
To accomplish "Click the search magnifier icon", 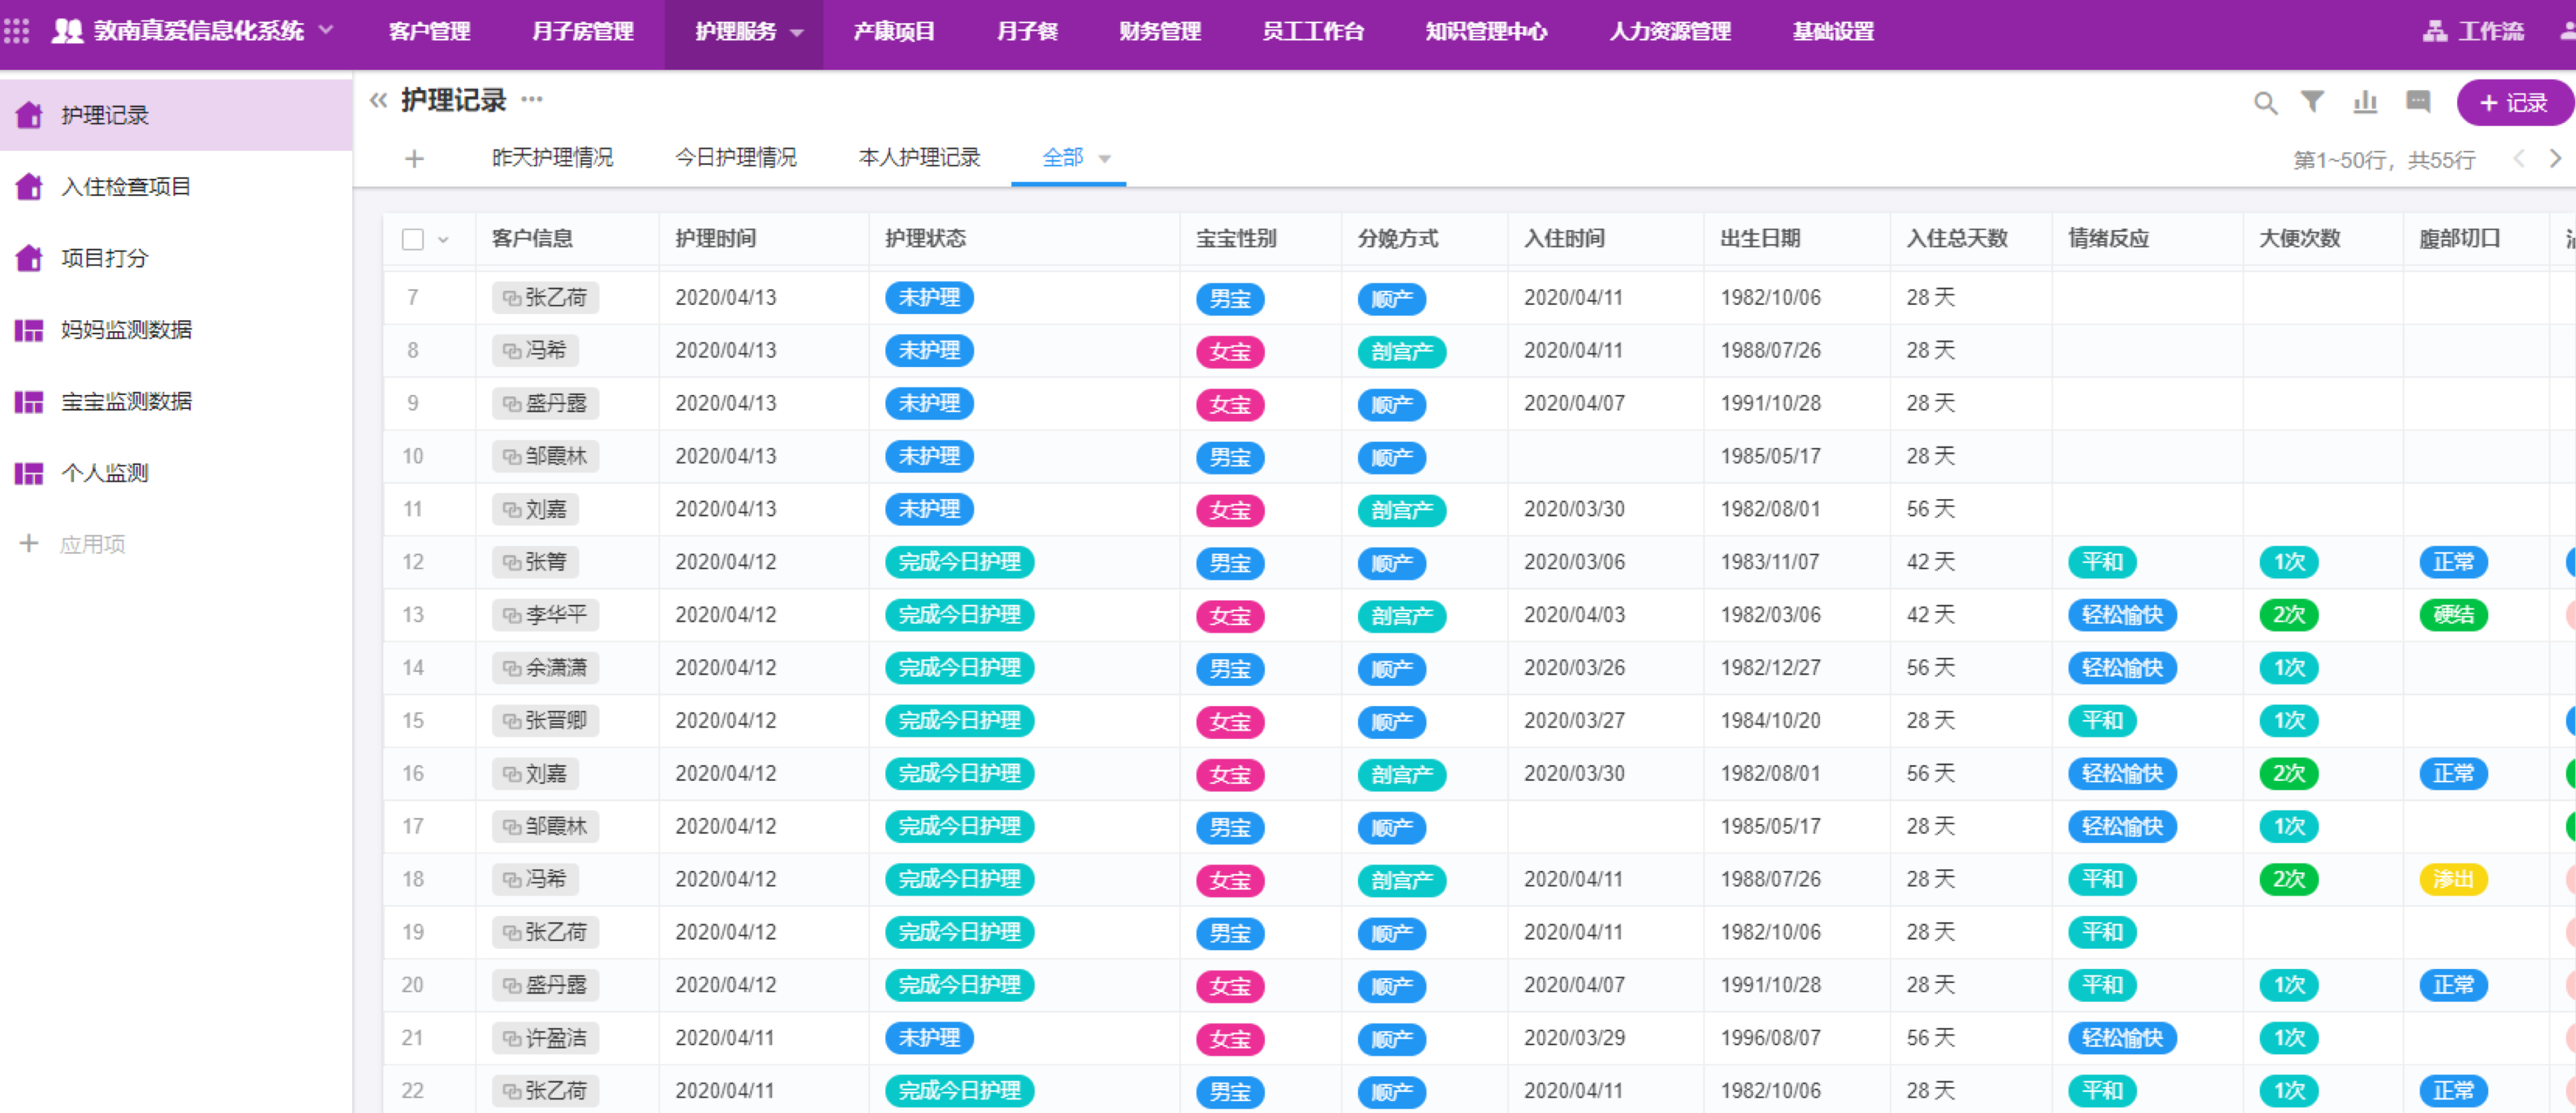I will [2265, 102].
